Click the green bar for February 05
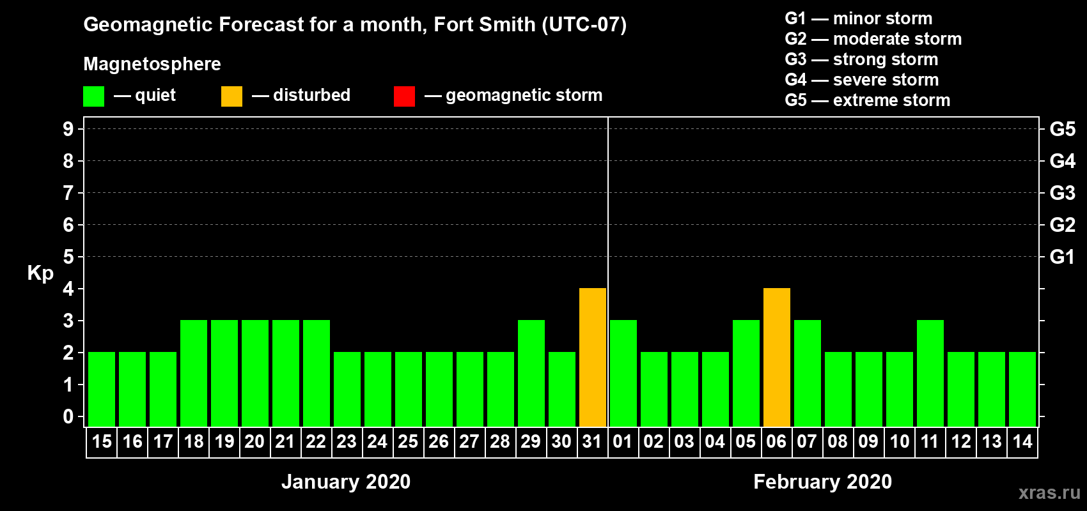The image size is (1087, 511). (746, 374)
